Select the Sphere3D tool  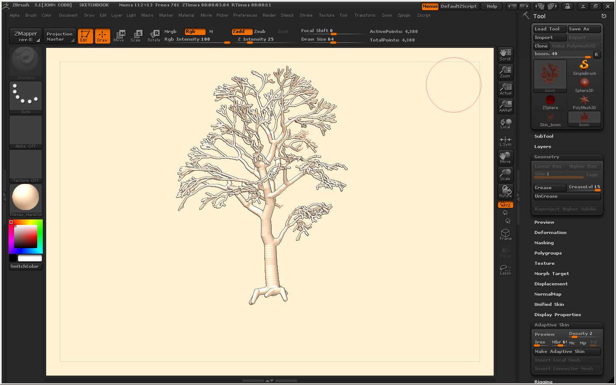[584, 85]
